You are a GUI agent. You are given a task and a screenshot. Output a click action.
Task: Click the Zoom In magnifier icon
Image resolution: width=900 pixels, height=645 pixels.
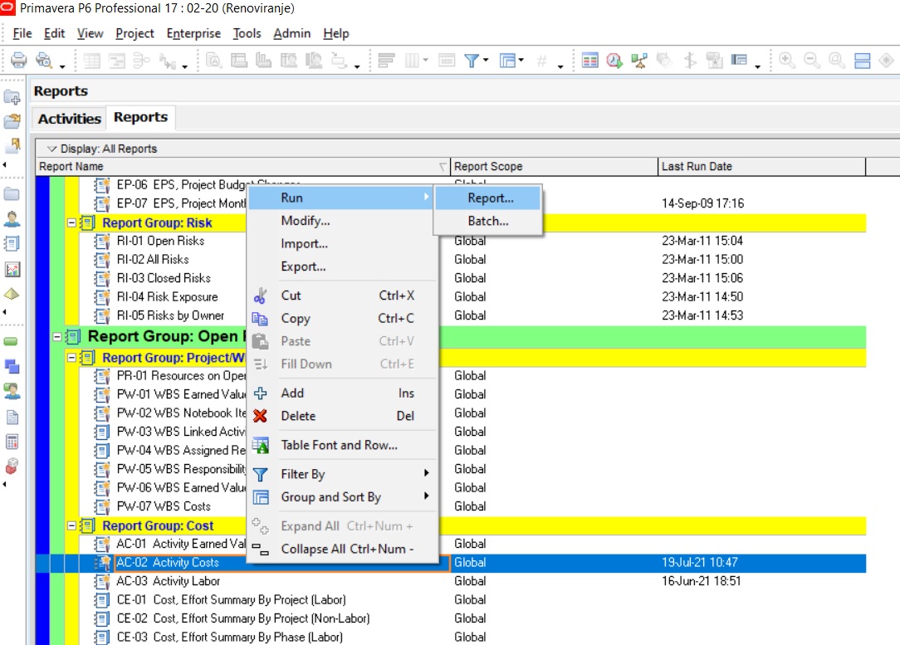click(x=786, y=61)
